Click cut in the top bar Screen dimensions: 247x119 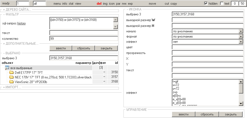[167, 4]
